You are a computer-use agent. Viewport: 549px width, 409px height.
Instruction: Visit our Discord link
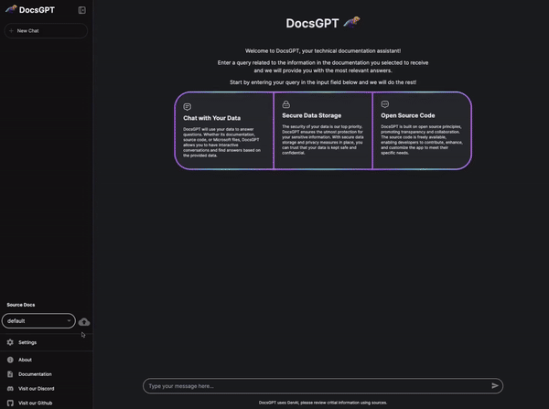coord(36,388)
